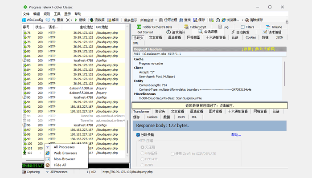Select the 无压缩 radio button

[142, 147]
